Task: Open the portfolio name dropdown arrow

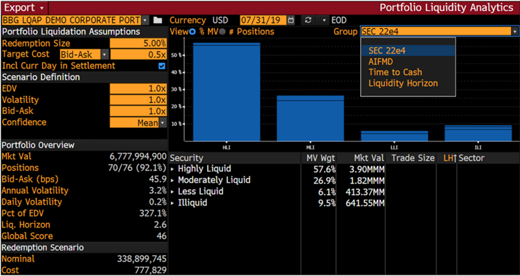Action: (145, 21)
